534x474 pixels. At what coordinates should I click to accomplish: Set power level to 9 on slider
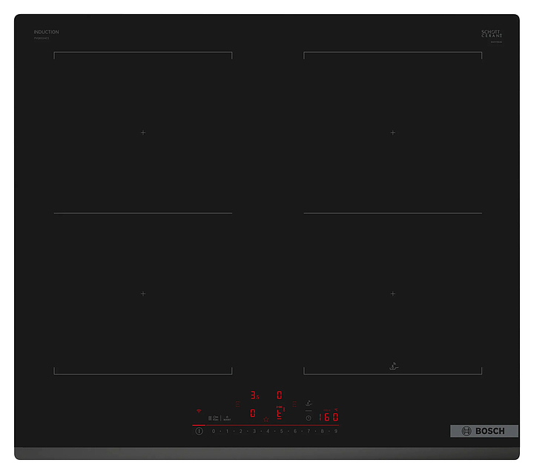[x=335, y=431]
